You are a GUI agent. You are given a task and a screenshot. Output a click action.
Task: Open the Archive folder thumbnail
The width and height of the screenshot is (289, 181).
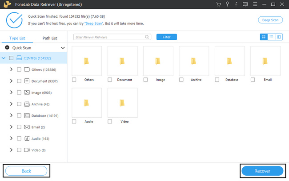pyautogui.click(x=194, y=61)
